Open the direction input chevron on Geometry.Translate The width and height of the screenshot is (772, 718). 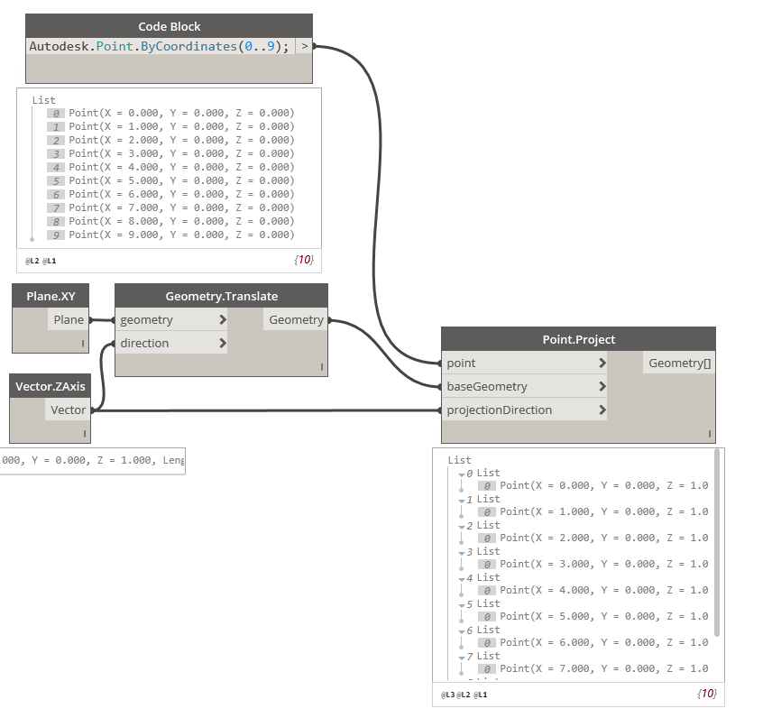click(222, 343)
